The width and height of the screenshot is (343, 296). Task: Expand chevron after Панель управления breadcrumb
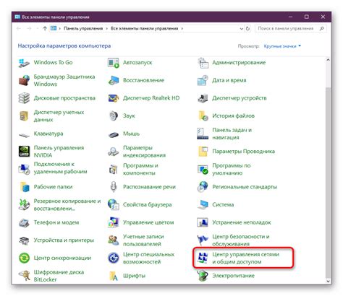tap(106, 29)
